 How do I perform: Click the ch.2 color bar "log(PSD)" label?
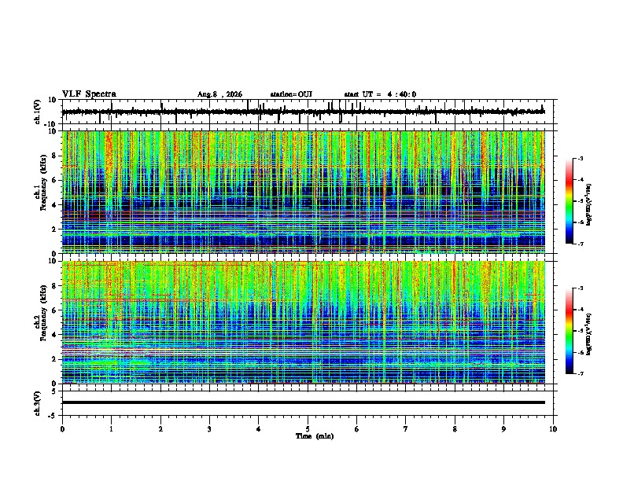pyautogui.click(x=589, y=333)
